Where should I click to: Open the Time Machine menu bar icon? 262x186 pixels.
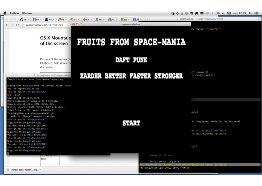(207, 13)
